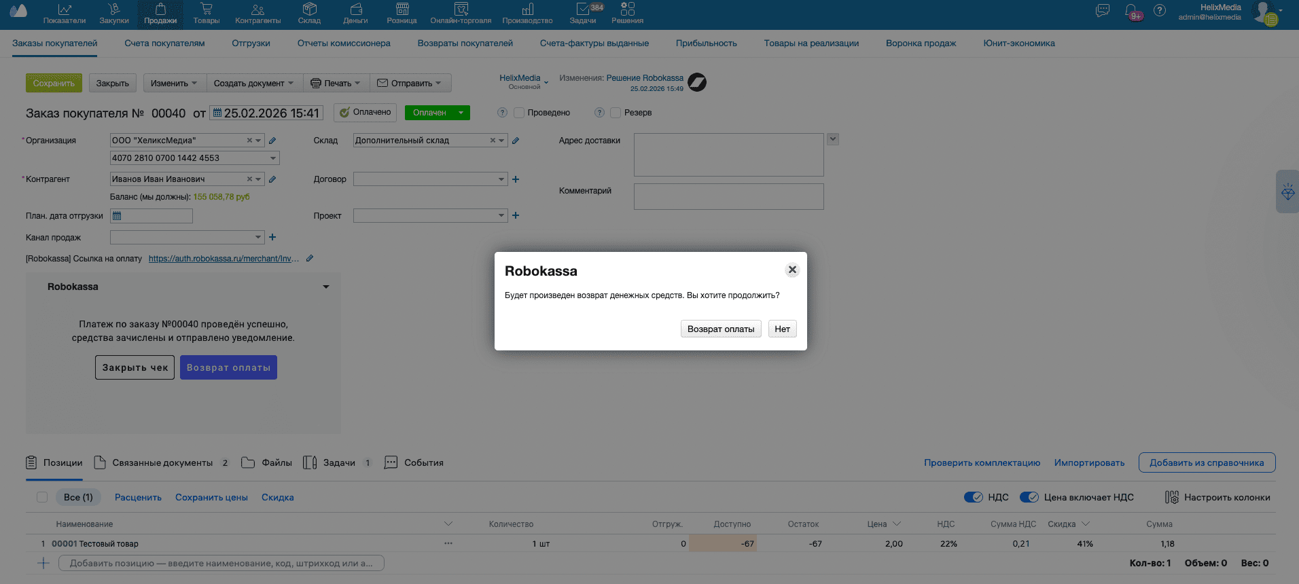Image resolution: width=1299 pixels, height=584 pixels.
Task: Switch to Счета покупателям tab
Action: 164,43
